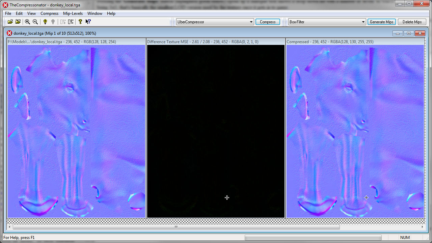Click the Delete Mips button

tap(412, 22)
